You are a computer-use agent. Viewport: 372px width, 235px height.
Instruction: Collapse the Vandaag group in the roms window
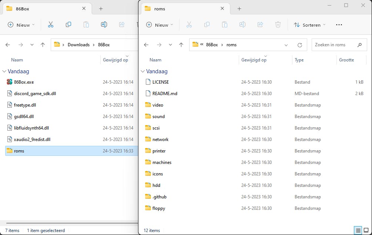(143, 71)
